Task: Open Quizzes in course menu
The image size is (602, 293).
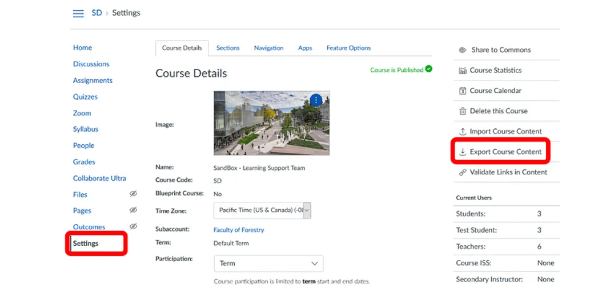Action: coord(85,97)
